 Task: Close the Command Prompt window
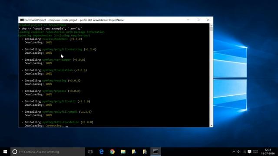point(208,20)
